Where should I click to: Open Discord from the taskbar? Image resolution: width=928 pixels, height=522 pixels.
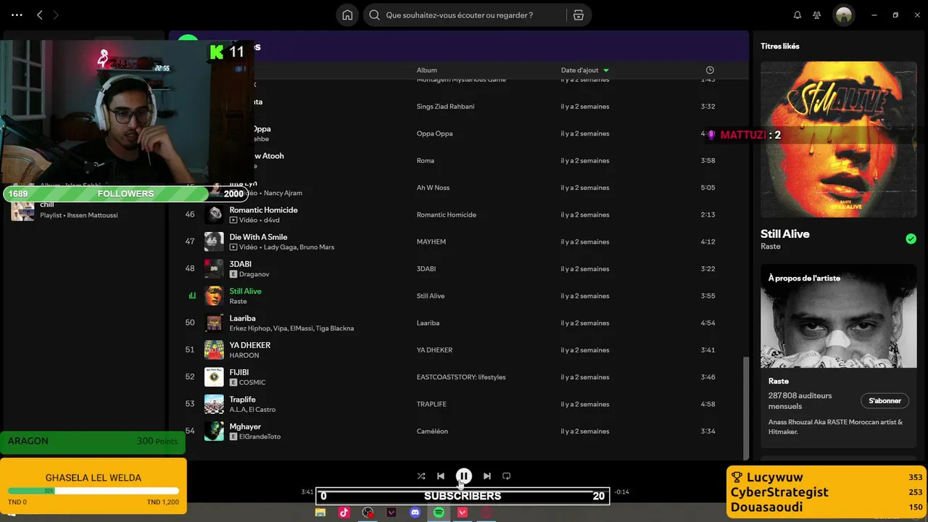coord(415,513)
